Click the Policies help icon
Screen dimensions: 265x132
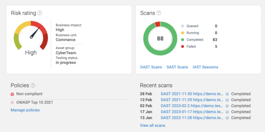33,85
